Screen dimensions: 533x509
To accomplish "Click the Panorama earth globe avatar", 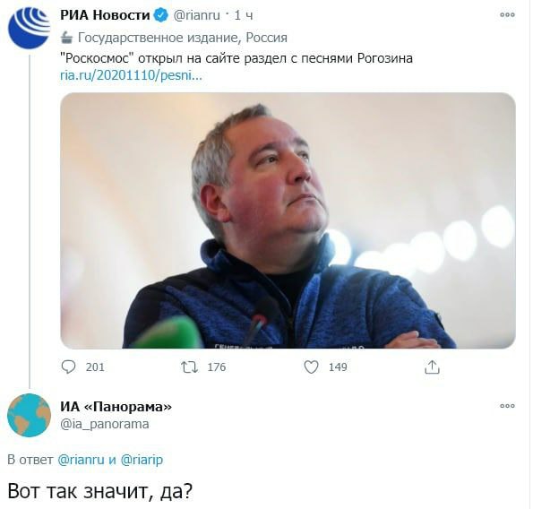I will (x=29, y=415).
